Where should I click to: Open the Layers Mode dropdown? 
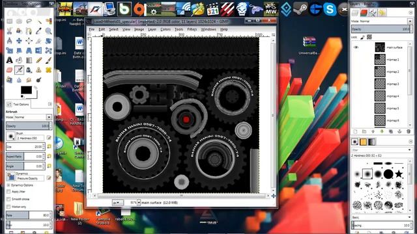click(x=410, y=21)
